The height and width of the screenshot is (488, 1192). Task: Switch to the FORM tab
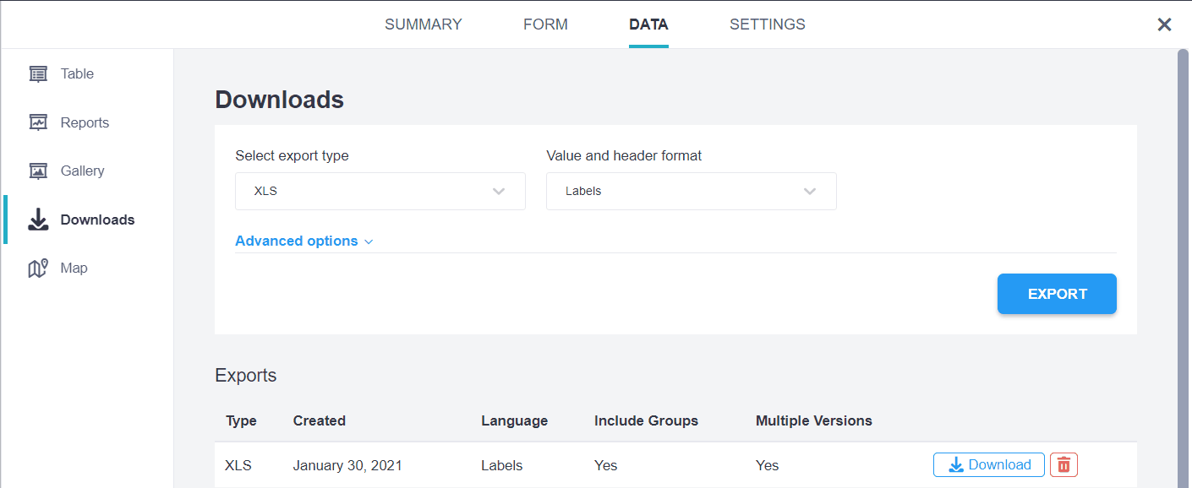(545, 24)
